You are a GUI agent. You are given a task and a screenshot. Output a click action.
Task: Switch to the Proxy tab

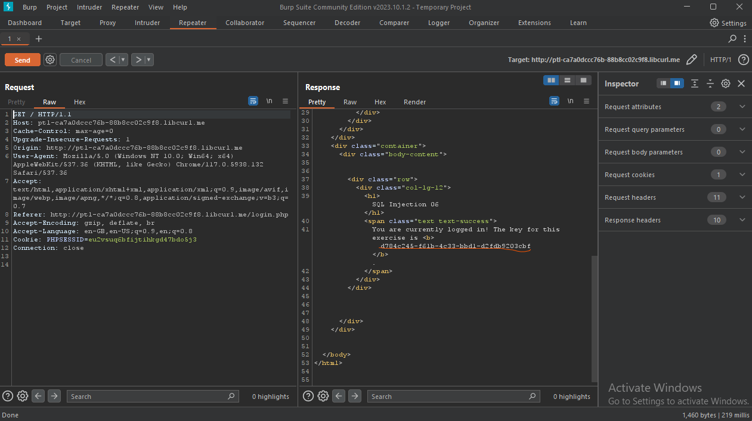(x=108, y=23)
